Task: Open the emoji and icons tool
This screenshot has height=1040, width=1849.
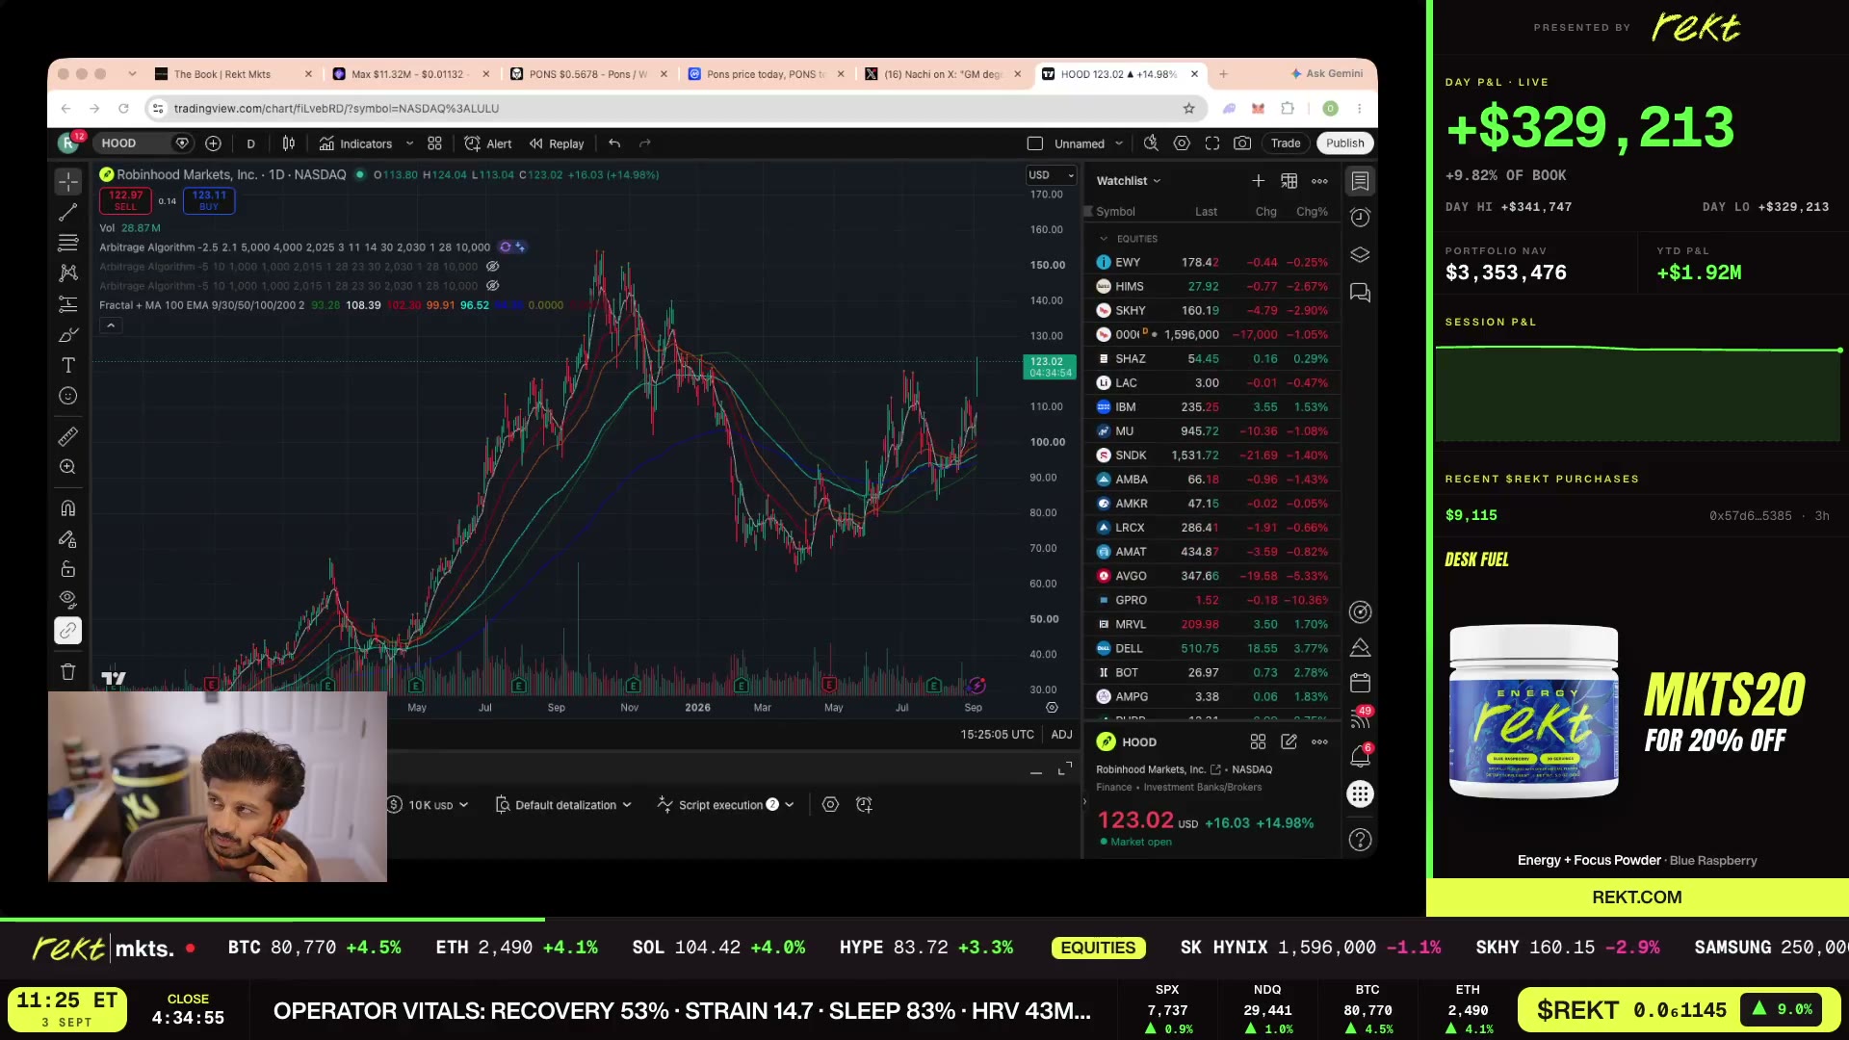Action: point(67,396)
